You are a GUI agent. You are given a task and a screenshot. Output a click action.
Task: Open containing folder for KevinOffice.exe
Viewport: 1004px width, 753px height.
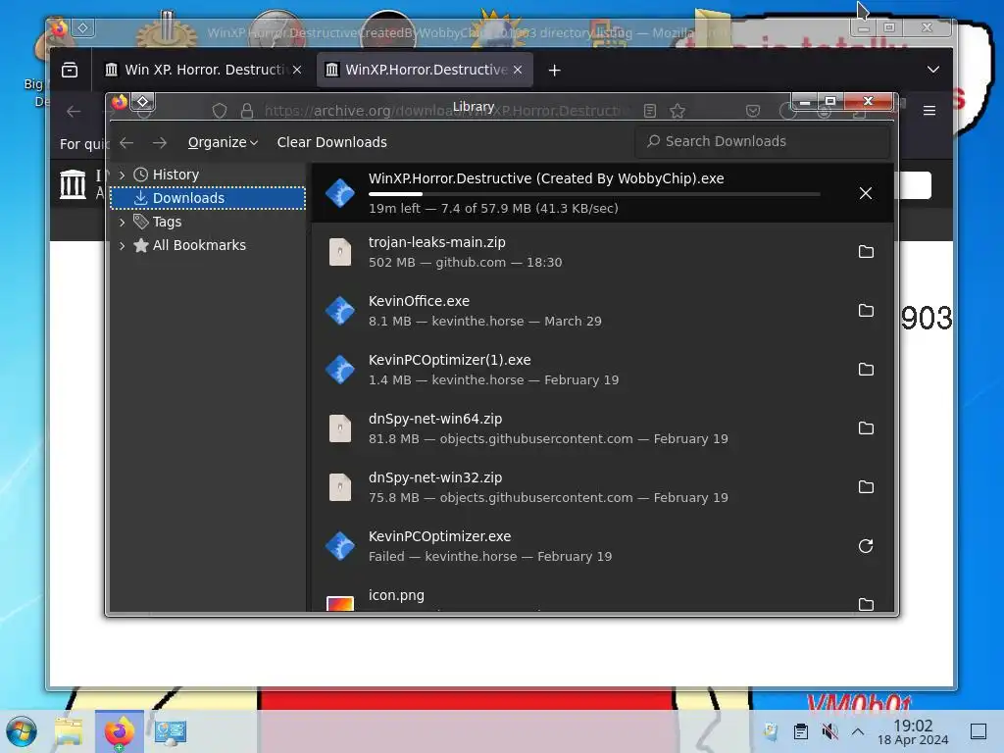(x=866, y=311)
